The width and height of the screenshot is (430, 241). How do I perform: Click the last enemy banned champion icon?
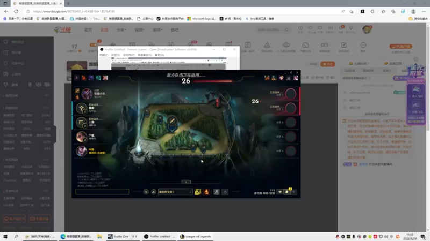[295, 78]
